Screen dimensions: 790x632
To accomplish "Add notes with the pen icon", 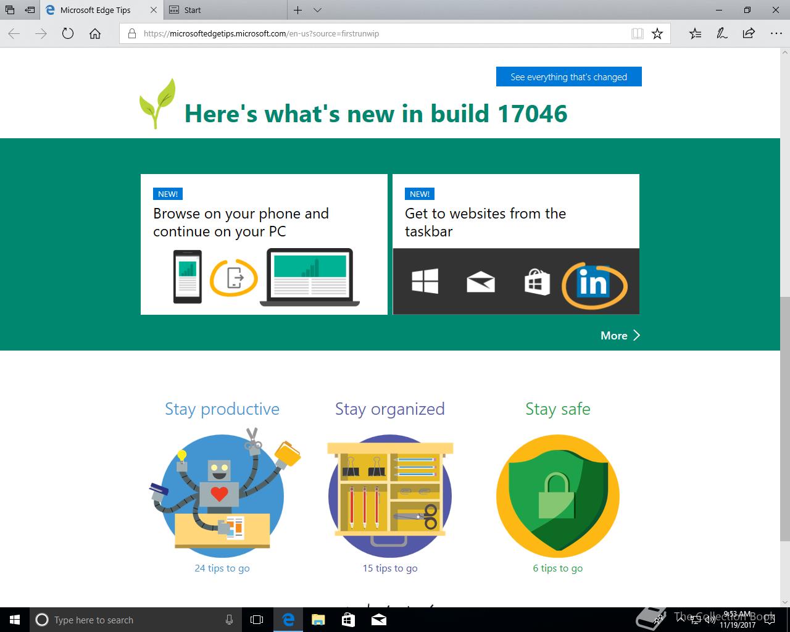I will pyautogui.click(x=722, y=34).
